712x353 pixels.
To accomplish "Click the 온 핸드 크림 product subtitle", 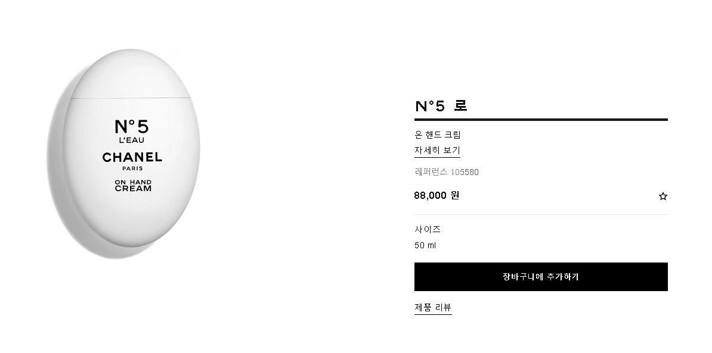I will [438, 135].
